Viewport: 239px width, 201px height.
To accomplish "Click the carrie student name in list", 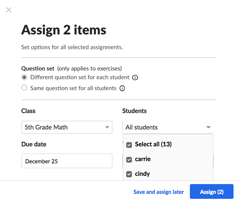I will pos(143,159).
